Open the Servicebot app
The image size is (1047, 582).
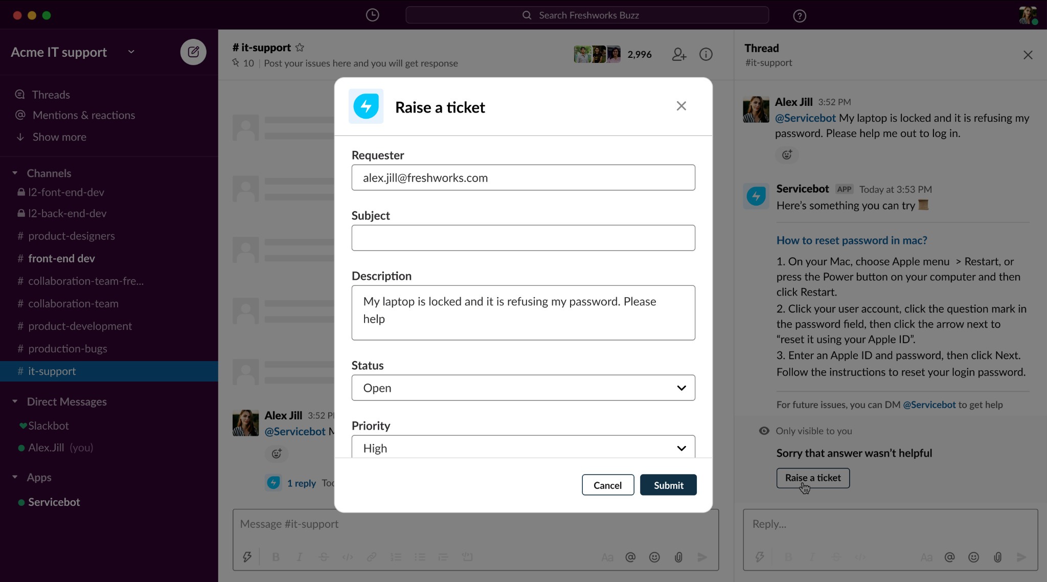pos(54,502)
